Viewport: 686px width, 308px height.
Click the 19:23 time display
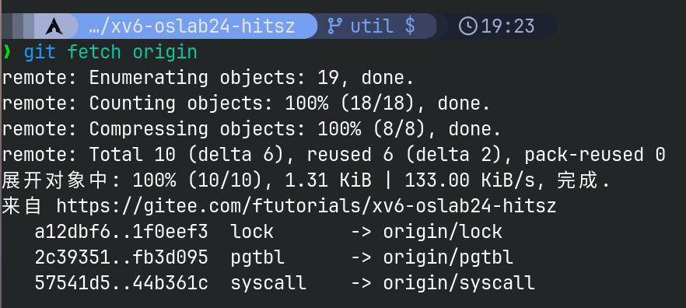(x=508, y=26)
